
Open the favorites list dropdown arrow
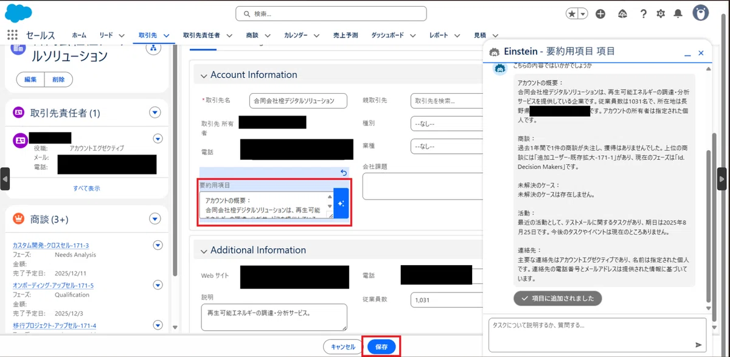pyautogui.click(x=583, y=13)
